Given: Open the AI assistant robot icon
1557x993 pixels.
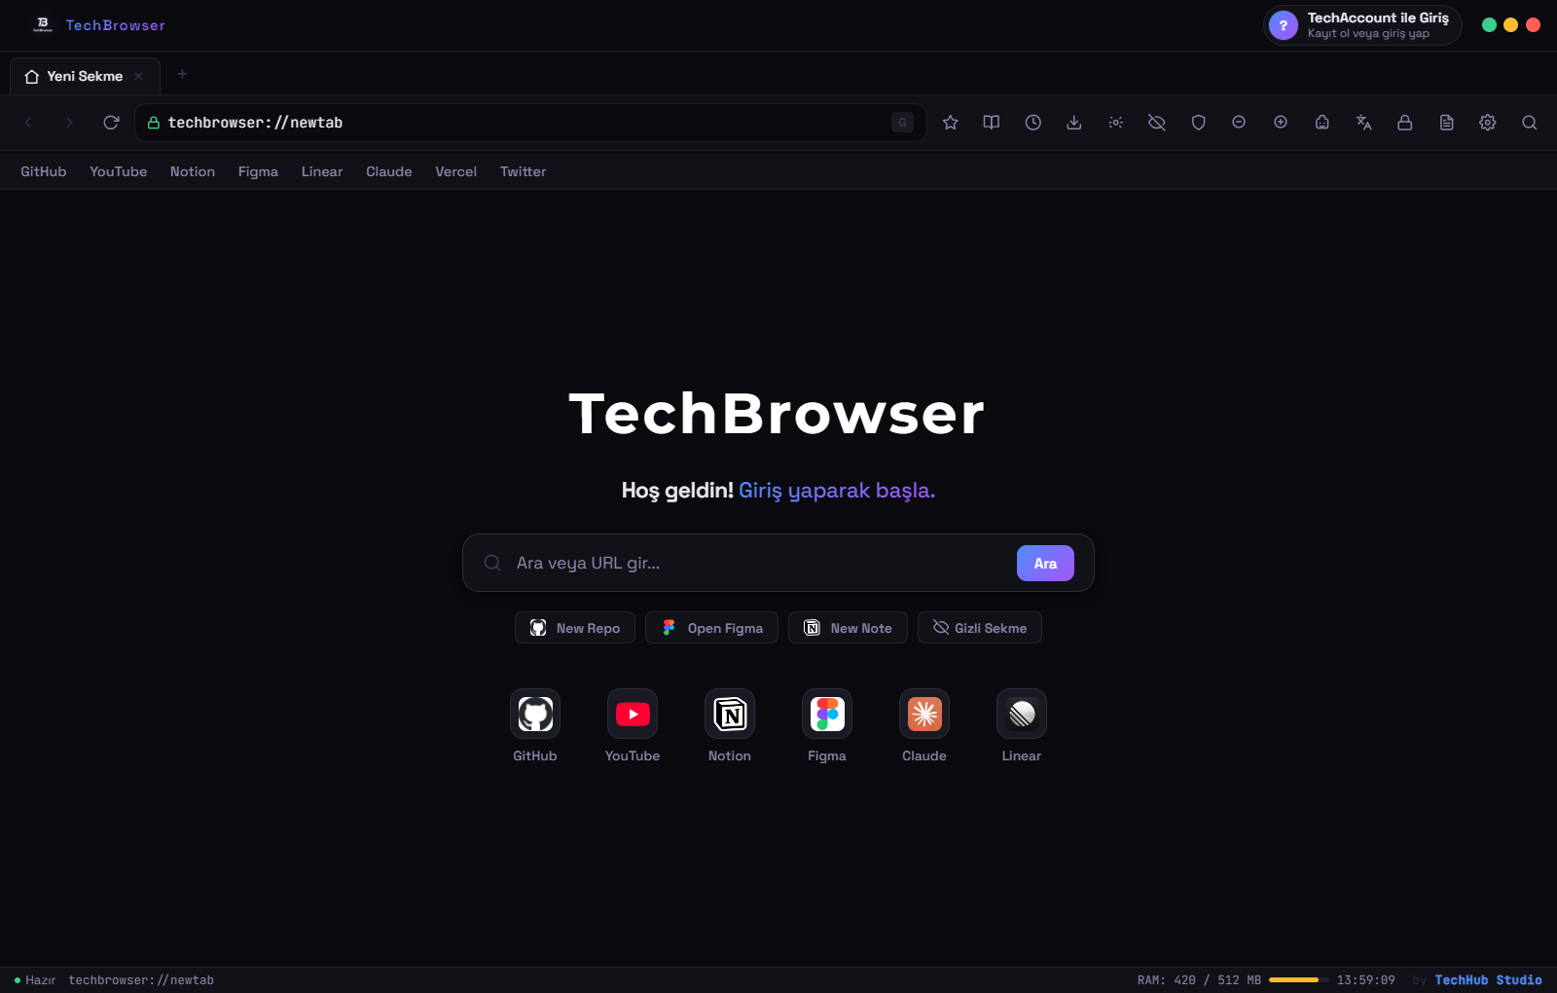Looking at the screenshot, I should coord(1322,123).
